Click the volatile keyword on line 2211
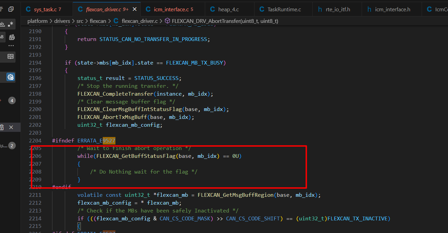The image size is (448, 233). tap(90, 195)
